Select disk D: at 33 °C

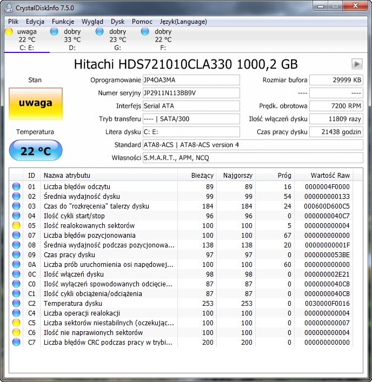coord(72,39)
